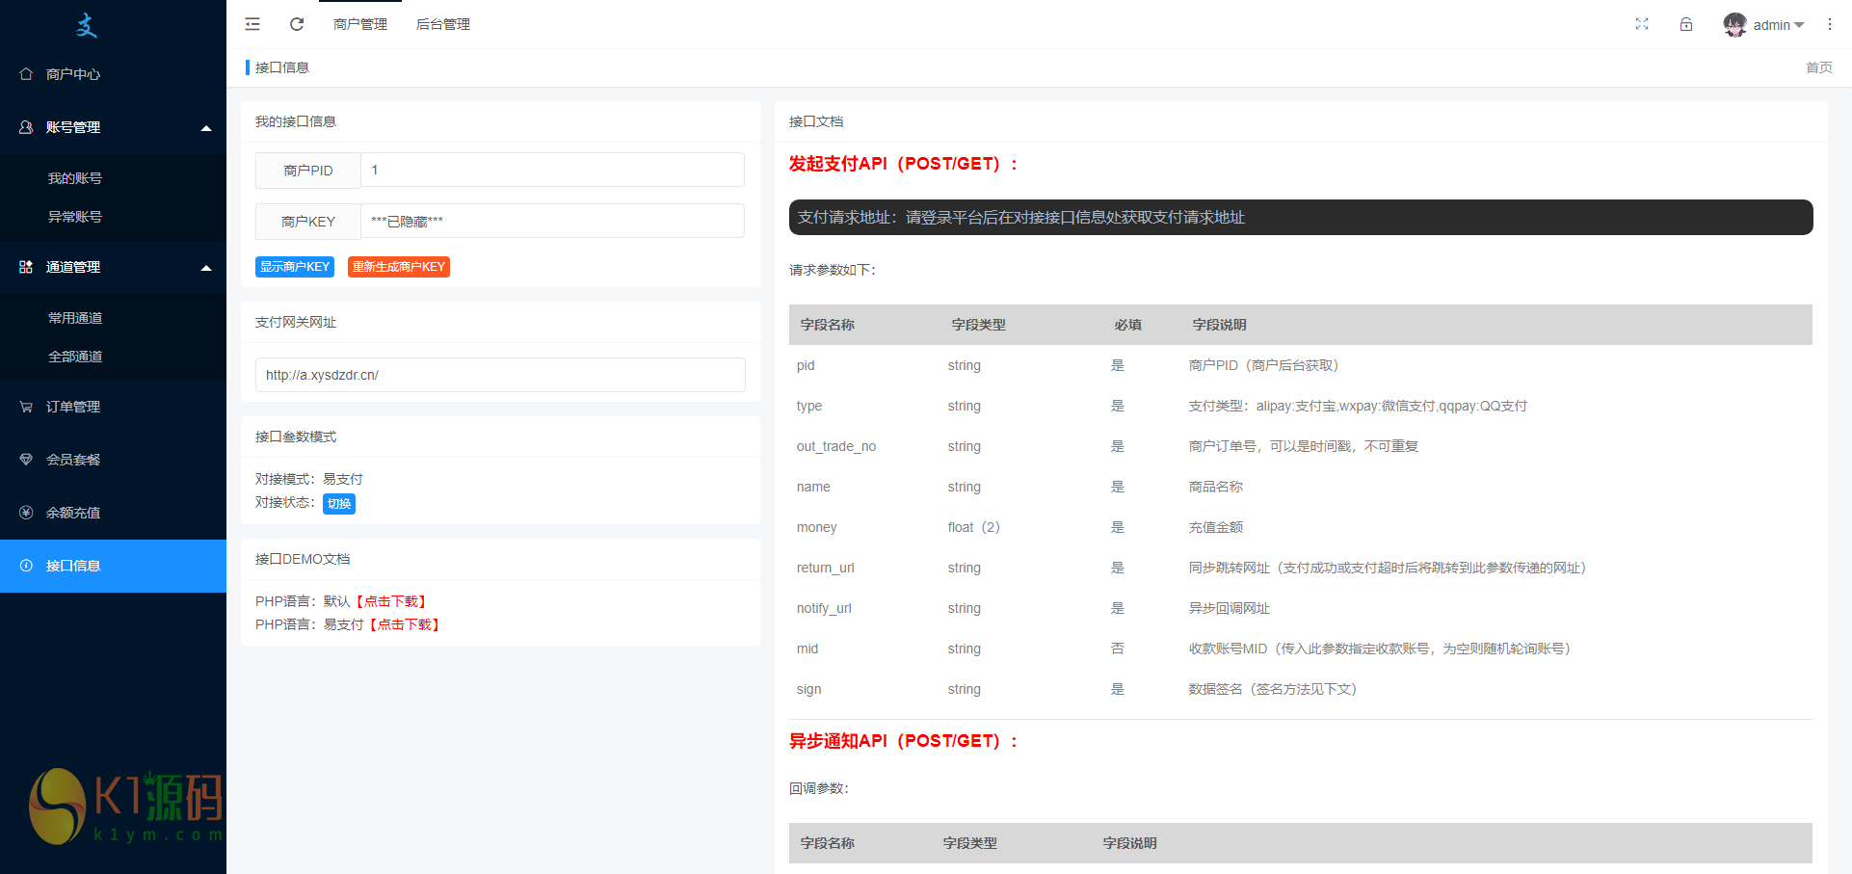Viewport: 1852px width, 874px height.
Task: Click the 支付网关网址 URL field
Action: 500,375
